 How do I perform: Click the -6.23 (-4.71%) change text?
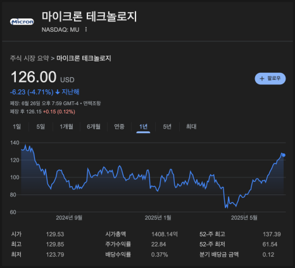pos(32,92)
